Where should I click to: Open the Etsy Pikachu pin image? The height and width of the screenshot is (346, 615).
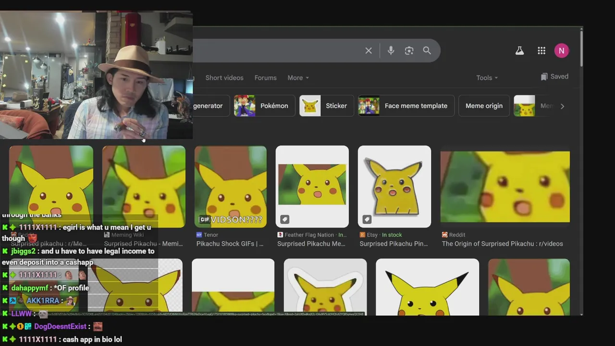point(394,186)
